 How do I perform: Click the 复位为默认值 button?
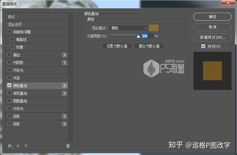point(149,46)
